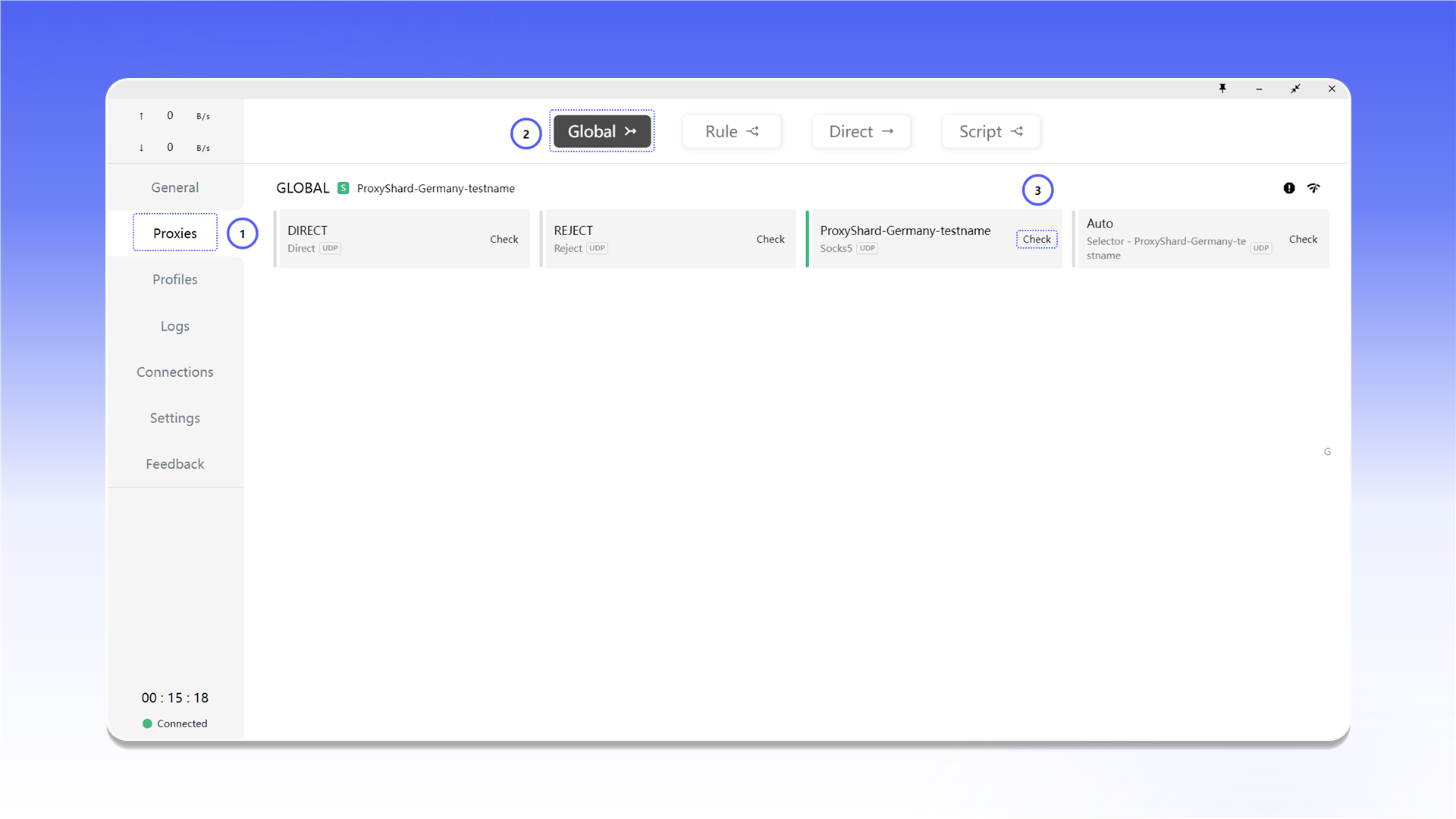Close the window with the X icon

click(1332, 89)
